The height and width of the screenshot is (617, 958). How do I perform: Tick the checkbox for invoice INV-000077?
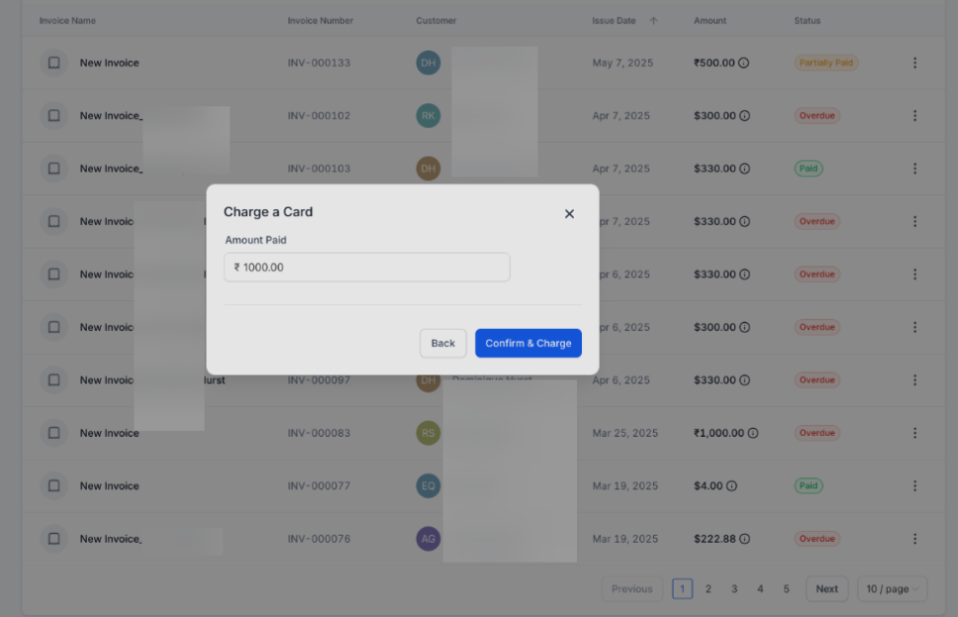54,486
